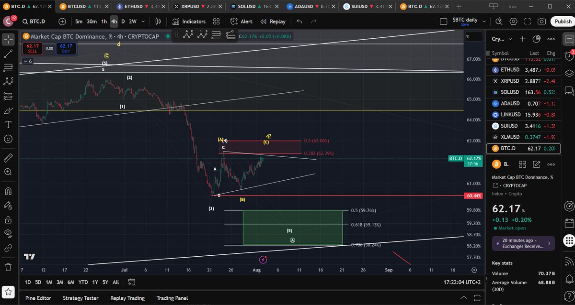This screenshot has width=575, height=305.
Task: Click the red SELL 62.17 button
Action: 32,48
